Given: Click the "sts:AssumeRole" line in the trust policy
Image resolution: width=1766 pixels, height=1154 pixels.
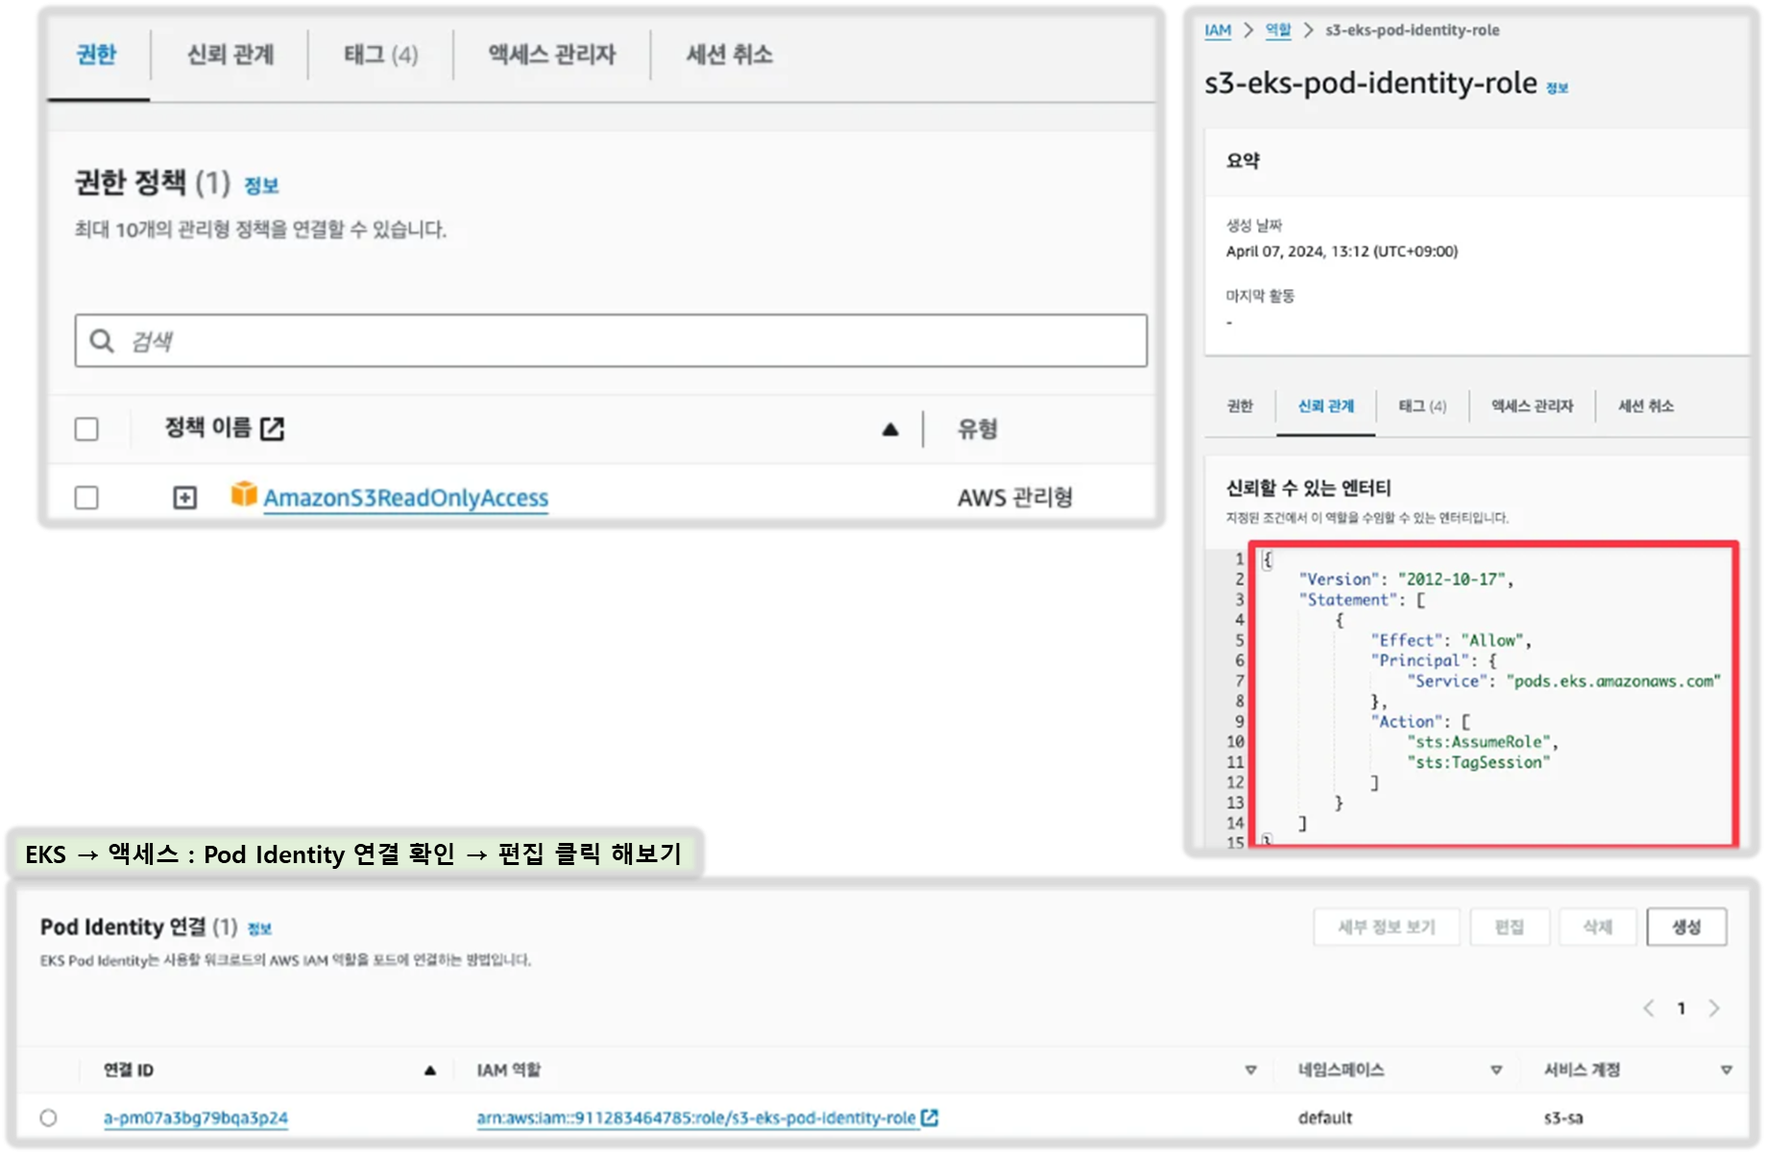Looking at the screenshot, I should click(1480, 742).
